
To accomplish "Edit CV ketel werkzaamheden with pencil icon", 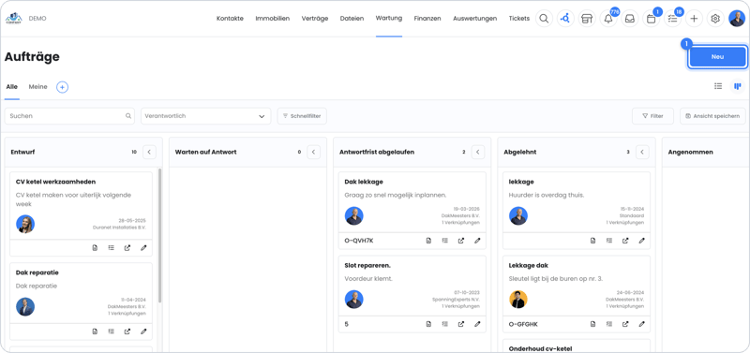I will point(143,248).
